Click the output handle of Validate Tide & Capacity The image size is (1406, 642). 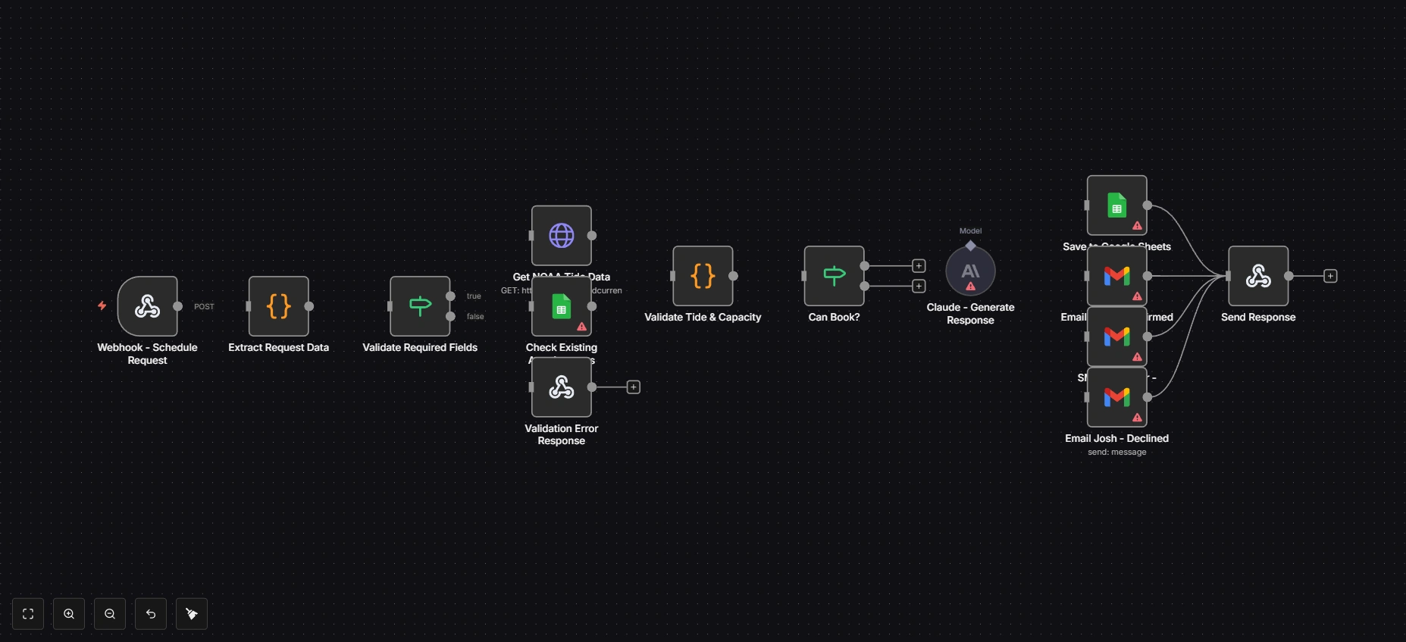point(733,276)
